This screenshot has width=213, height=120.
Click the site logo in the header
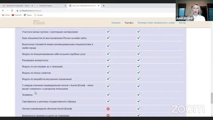39,22
